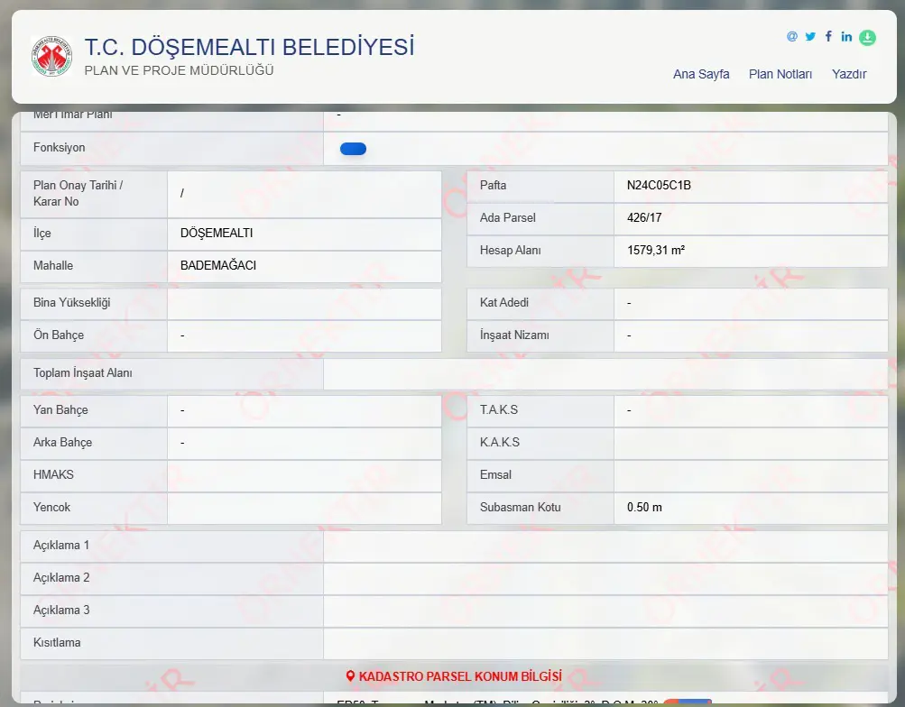Click the Kısıtlama label
This screenshot has width=905, height=707.
pyautogui.click(x=57, y=642)
